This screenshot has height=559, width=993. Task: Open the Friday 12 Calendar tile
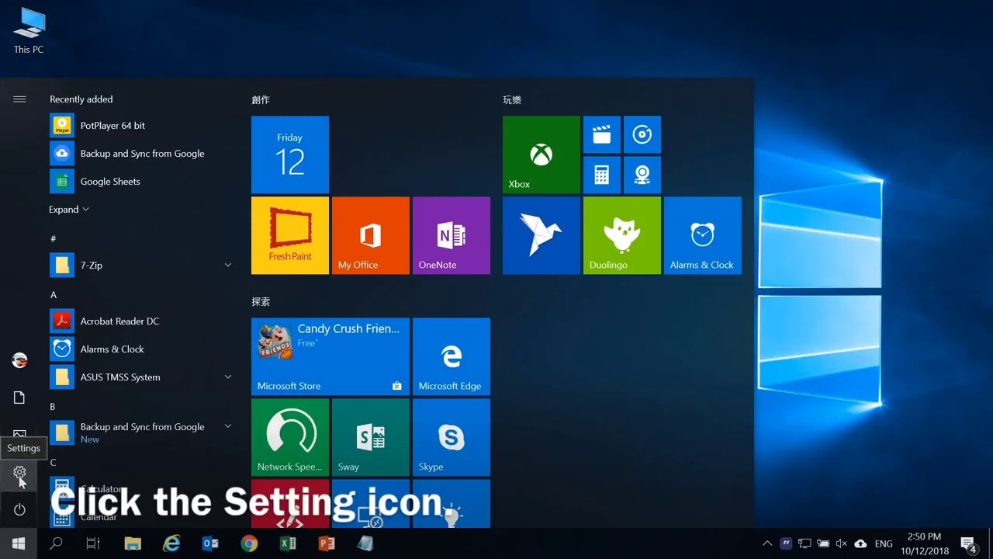(290, 155)
